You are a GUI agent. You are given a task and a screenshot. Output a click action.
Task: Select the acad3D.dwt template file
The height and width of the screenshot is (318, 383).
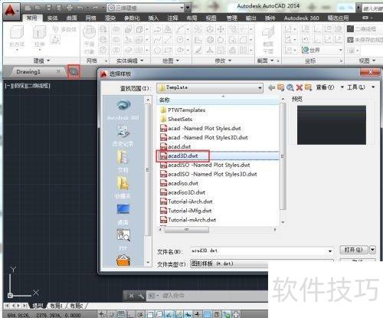click(x=182, y=156)
